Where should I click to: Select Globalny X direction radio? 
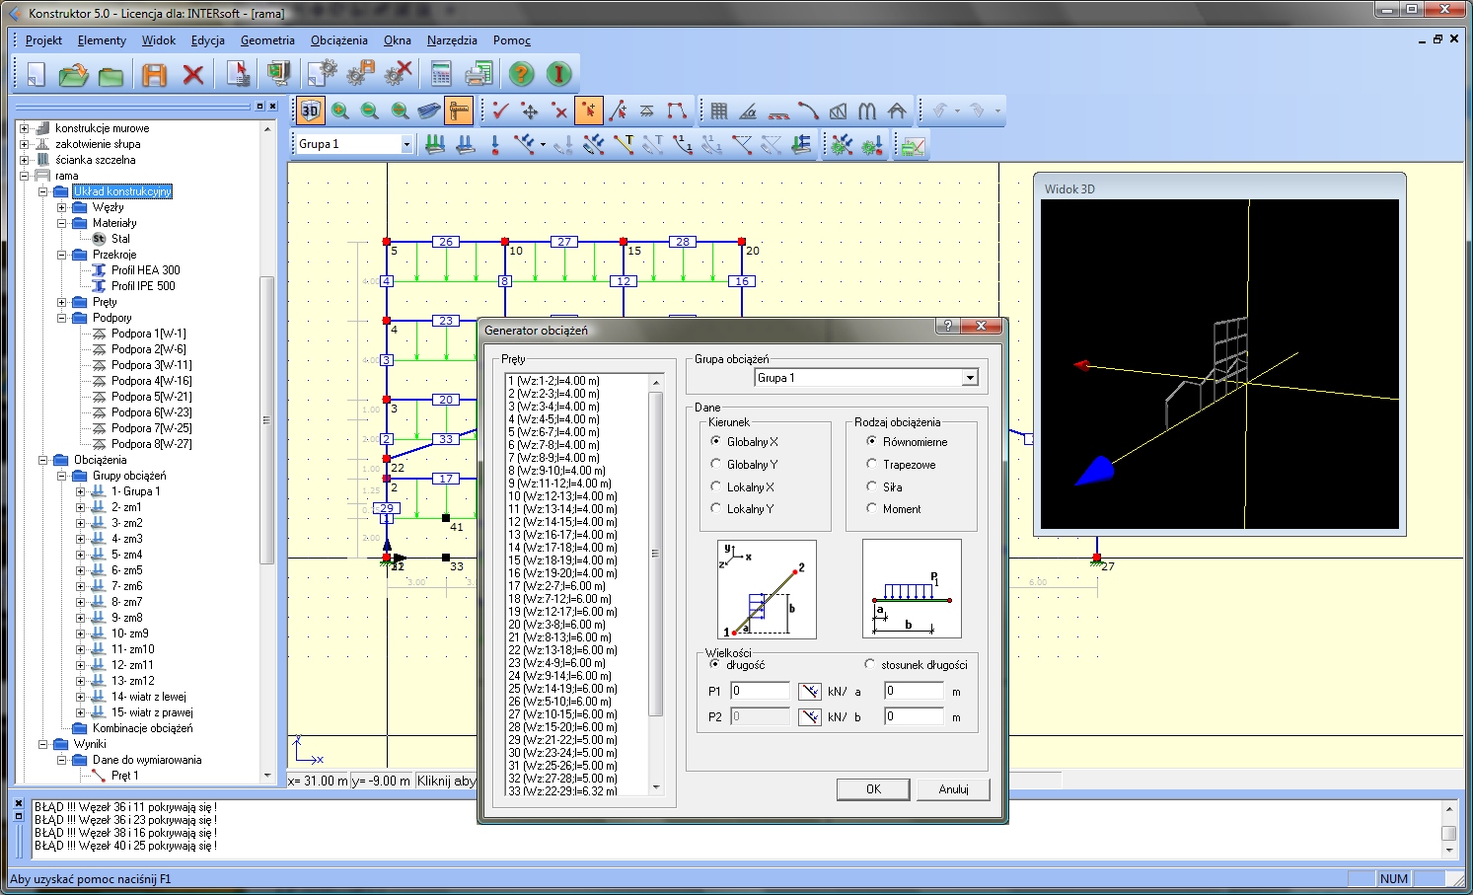tap(715, 441)
